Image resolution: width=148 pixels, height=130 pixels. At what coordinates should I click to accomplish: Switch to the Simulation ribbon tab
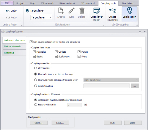click(x=127, y=4)
